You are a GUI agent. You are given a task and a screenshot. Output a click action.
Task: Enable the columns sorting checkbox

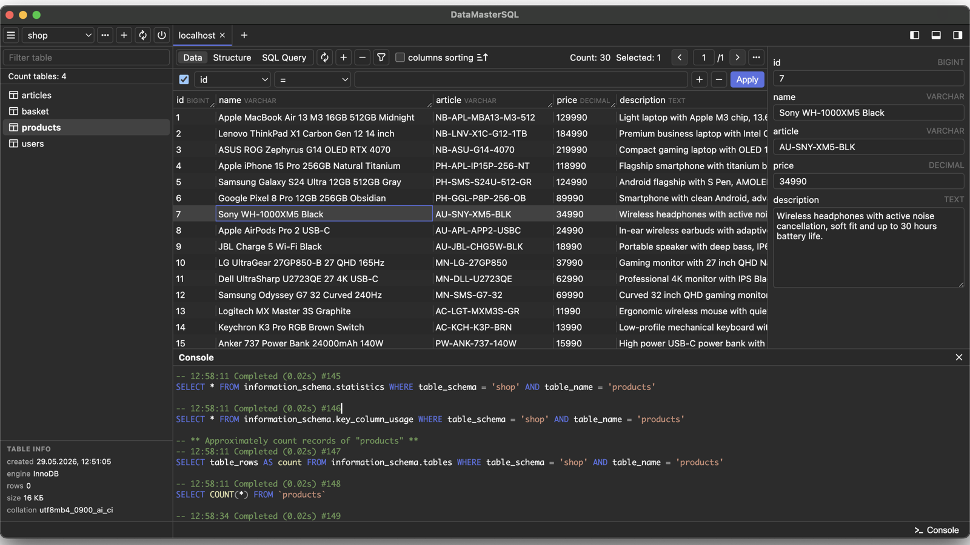(400, 58)
